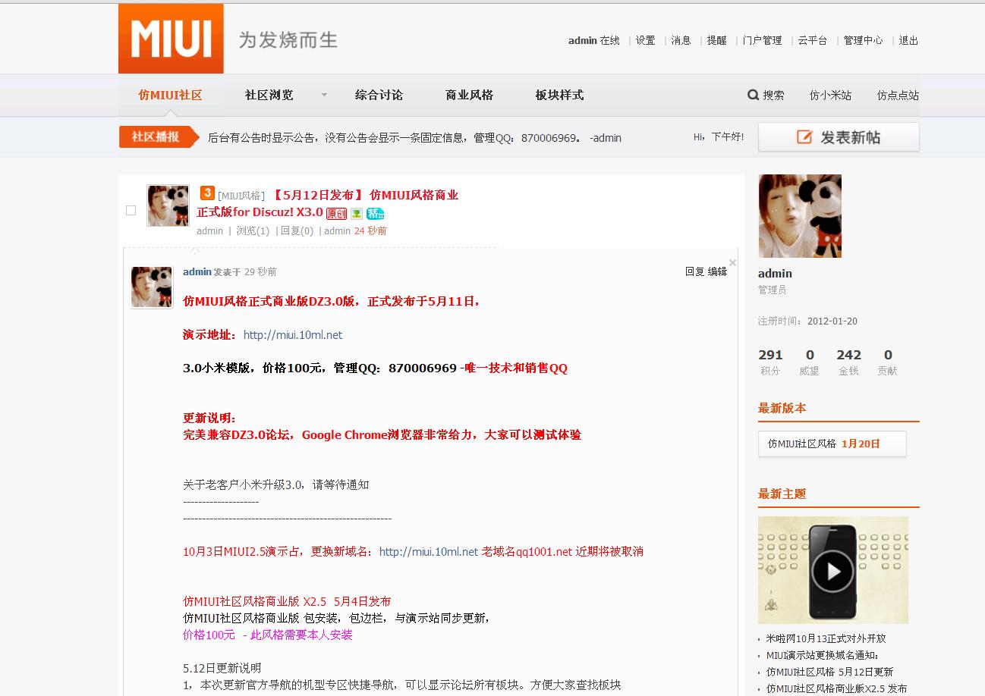Switch to the 板块样式 tab
The image size is (985, 696).
(559, 95)
